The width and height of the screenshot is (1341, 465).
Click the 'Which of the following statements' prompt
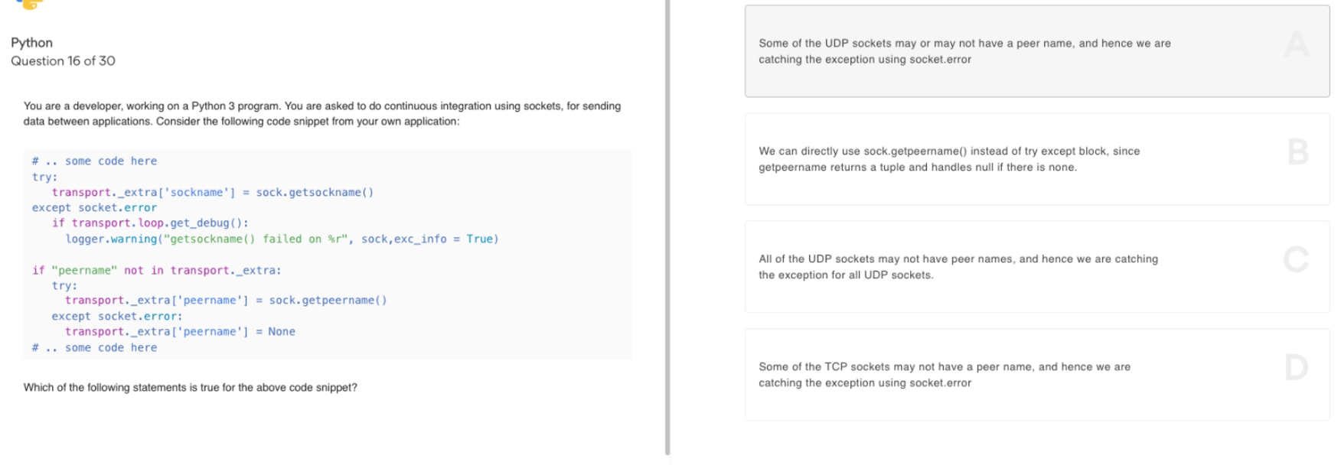click(x=191, y=388)
